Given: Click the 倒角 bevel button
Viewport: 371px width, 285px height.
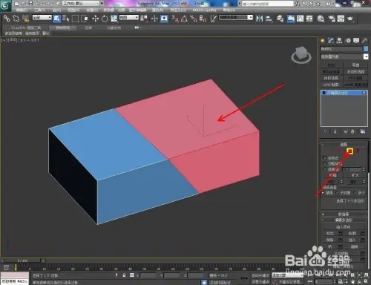Looking at the screenshot, I should click(x=330, y=240).
